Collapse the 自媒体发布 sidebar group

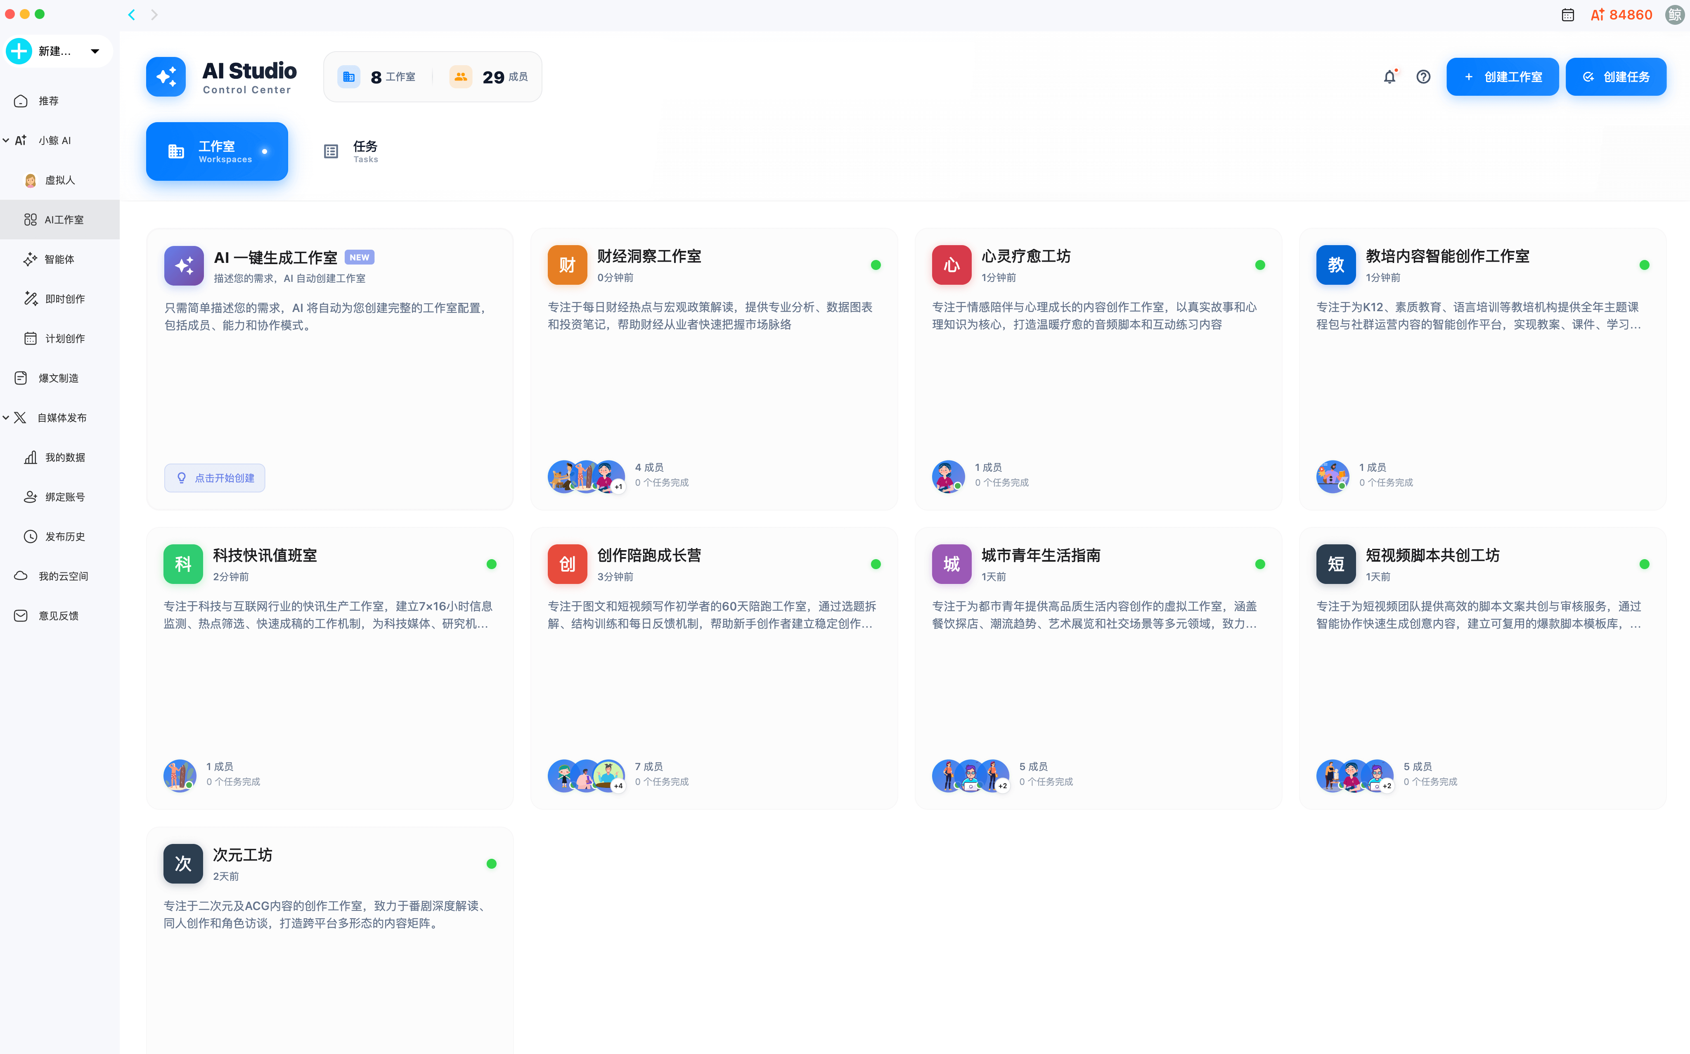[x=6, y=418]
